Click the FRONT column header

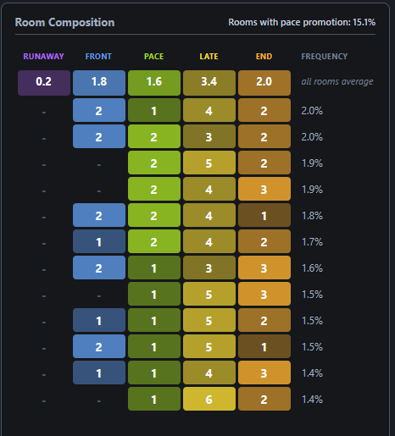point(98,57)
